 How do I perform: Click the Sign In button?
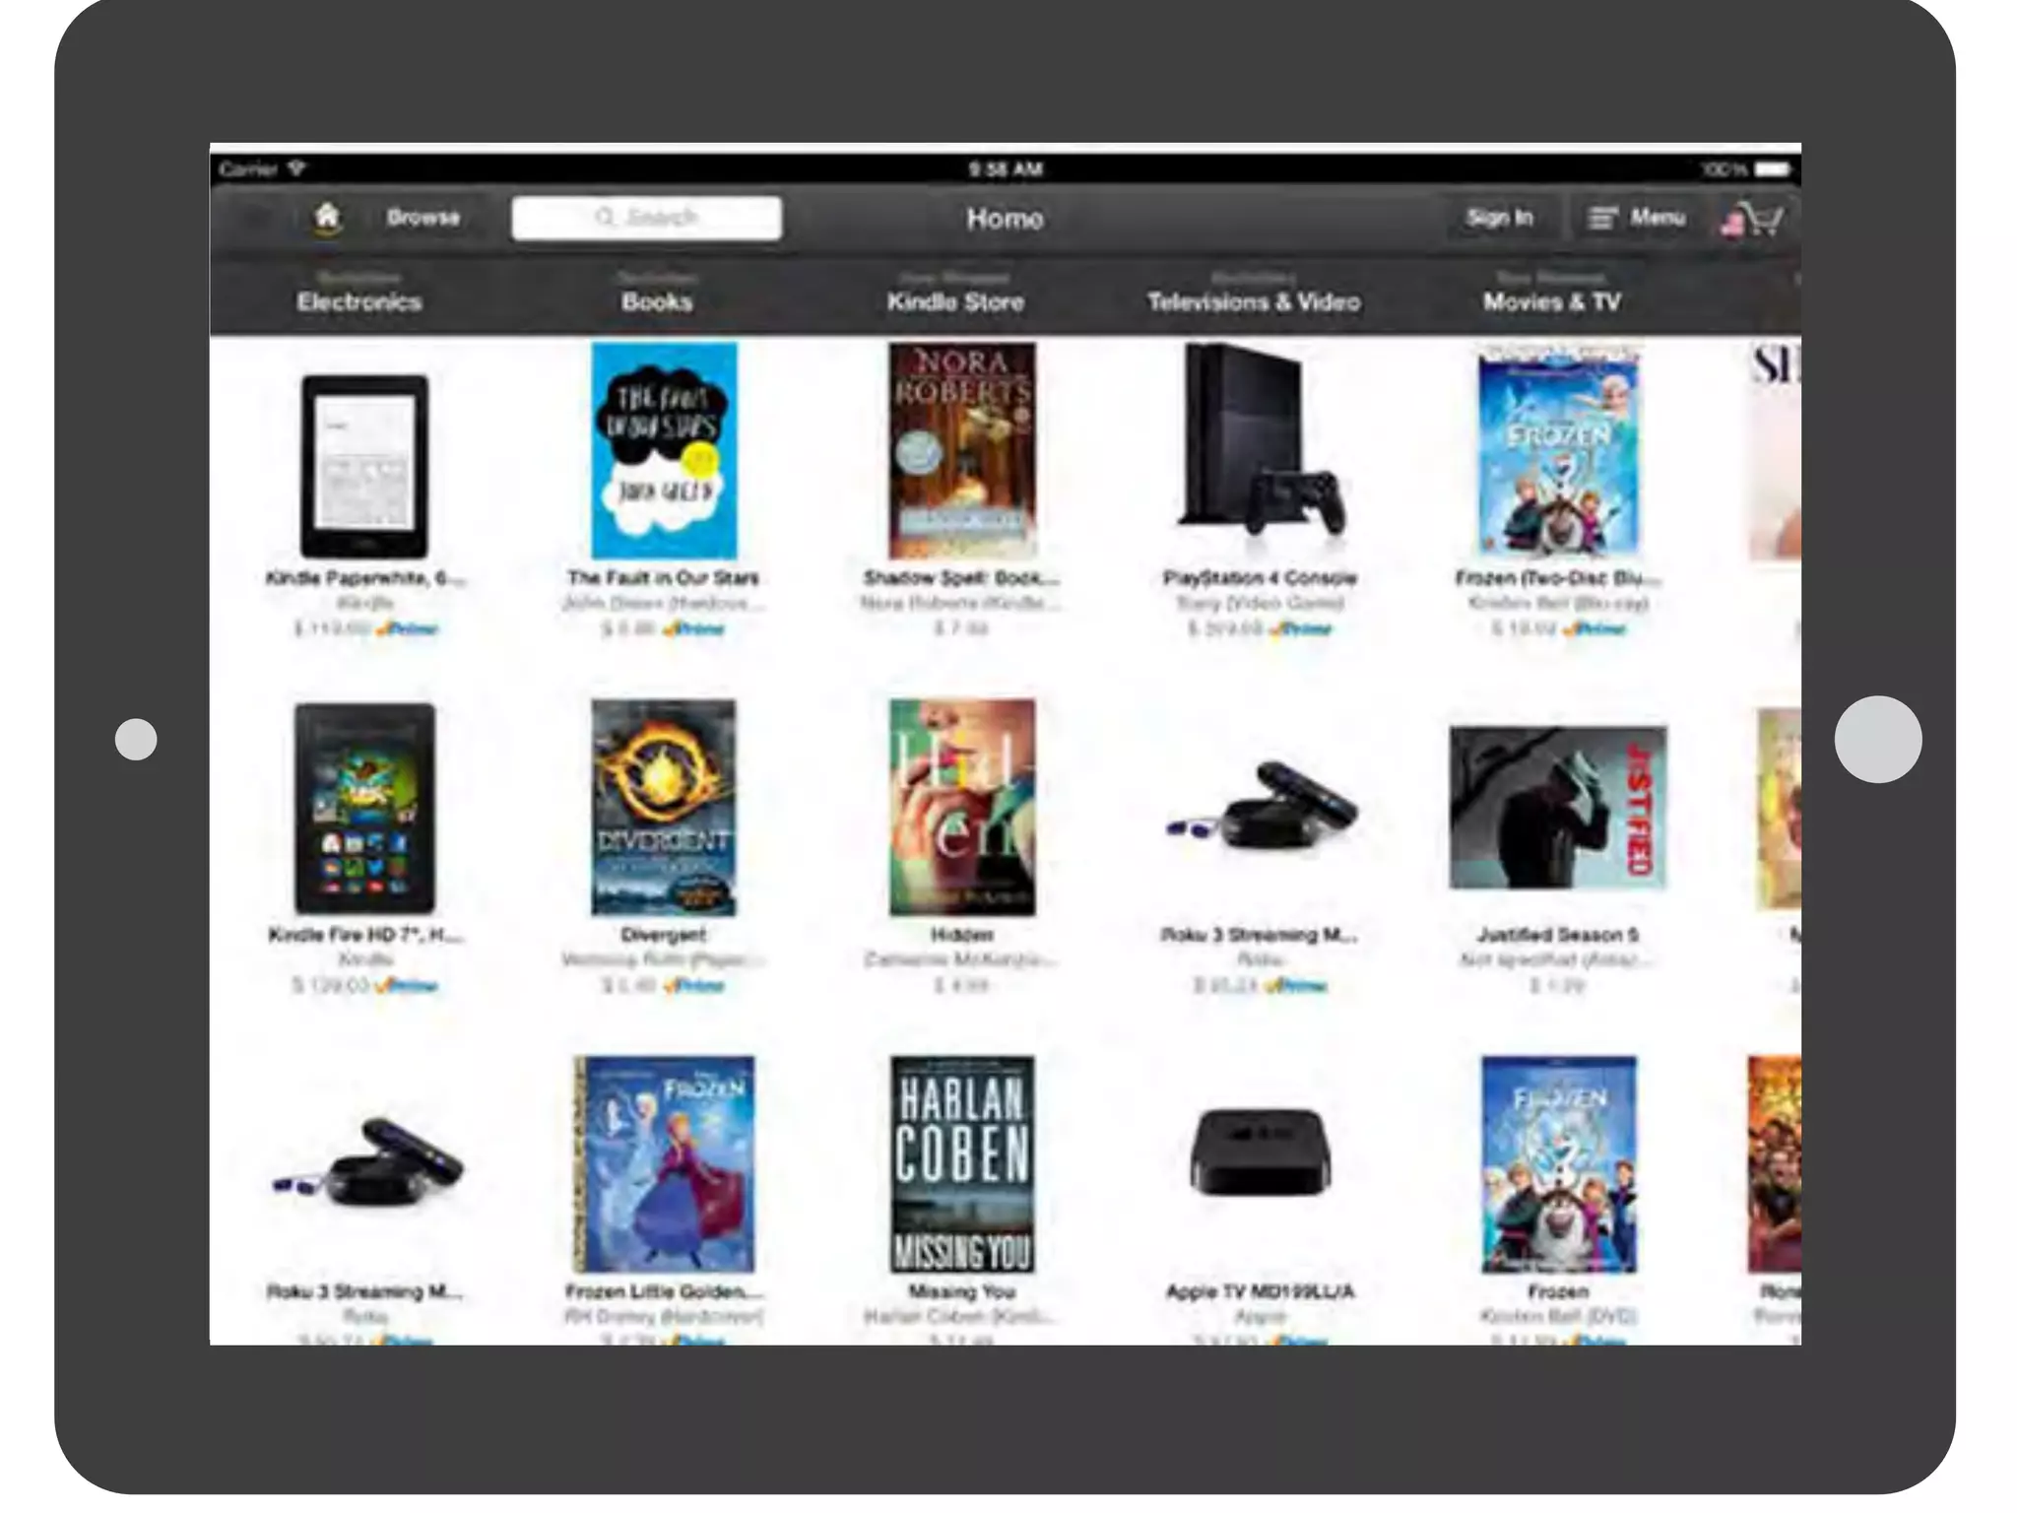click(x=1499, y=218)
